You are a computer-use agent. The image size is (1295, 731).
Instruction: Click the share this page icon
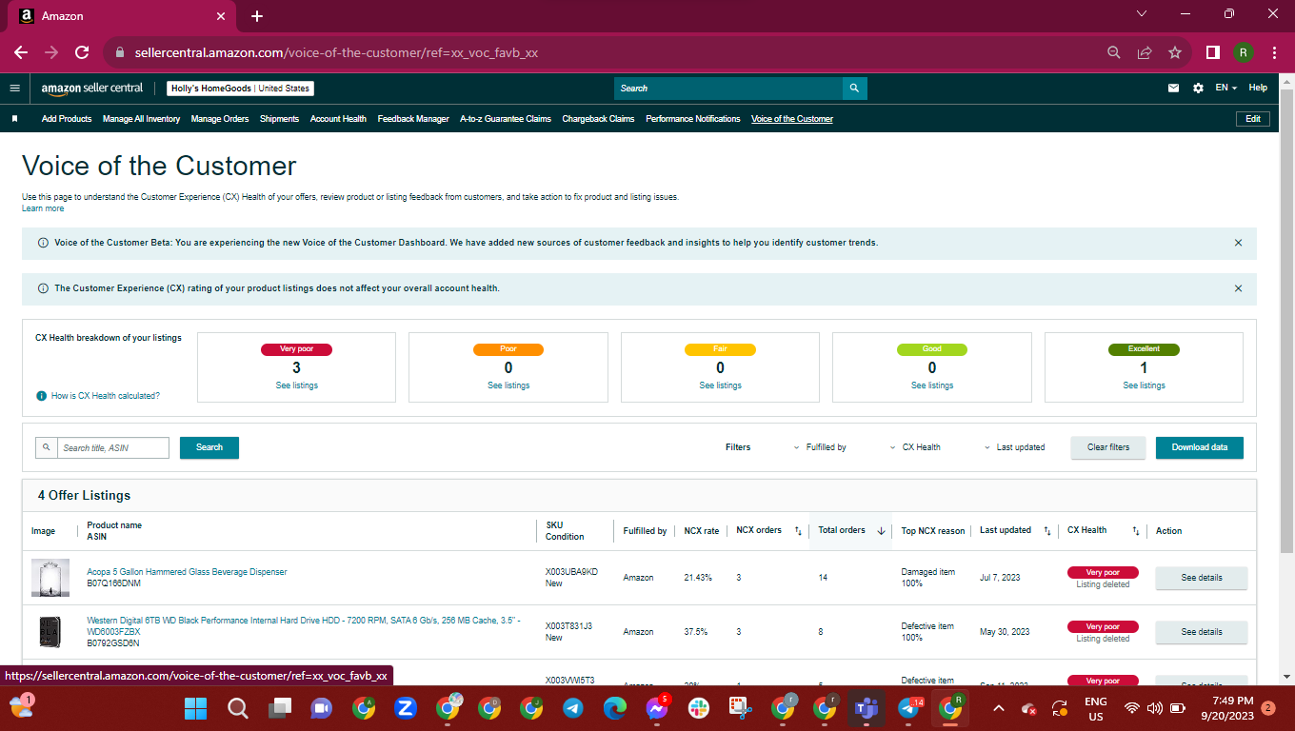[1145, 52]
